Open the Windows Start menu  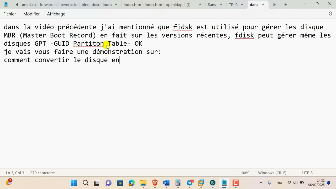pyautogui.click(x=74, y=183)
